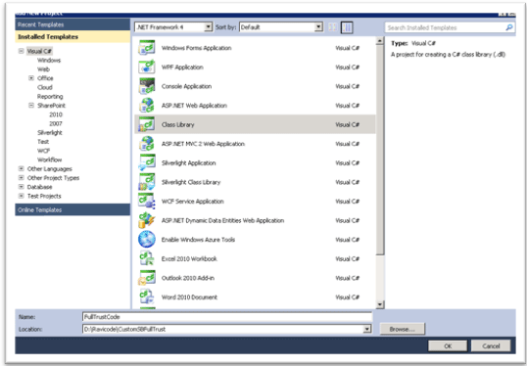Open the Location path dropdown arrow
The image size is (527, 366).
coord(367,329)
